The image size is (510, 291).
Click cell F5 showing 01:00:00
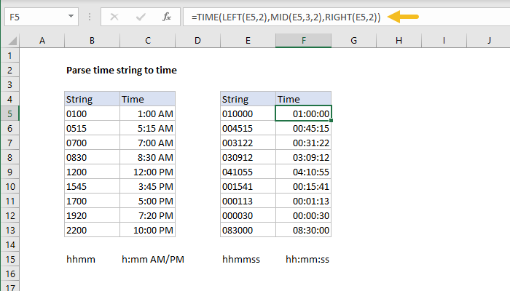click(303, 113)
